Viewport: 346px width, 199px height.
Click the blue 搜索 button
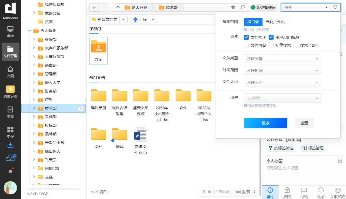click(265, 123)
